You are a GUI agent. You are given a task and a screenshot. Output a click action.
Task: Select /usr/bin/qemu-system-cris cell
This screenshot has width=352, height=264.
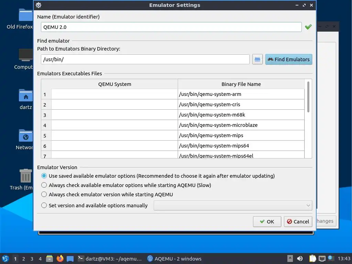click(241, 104)
